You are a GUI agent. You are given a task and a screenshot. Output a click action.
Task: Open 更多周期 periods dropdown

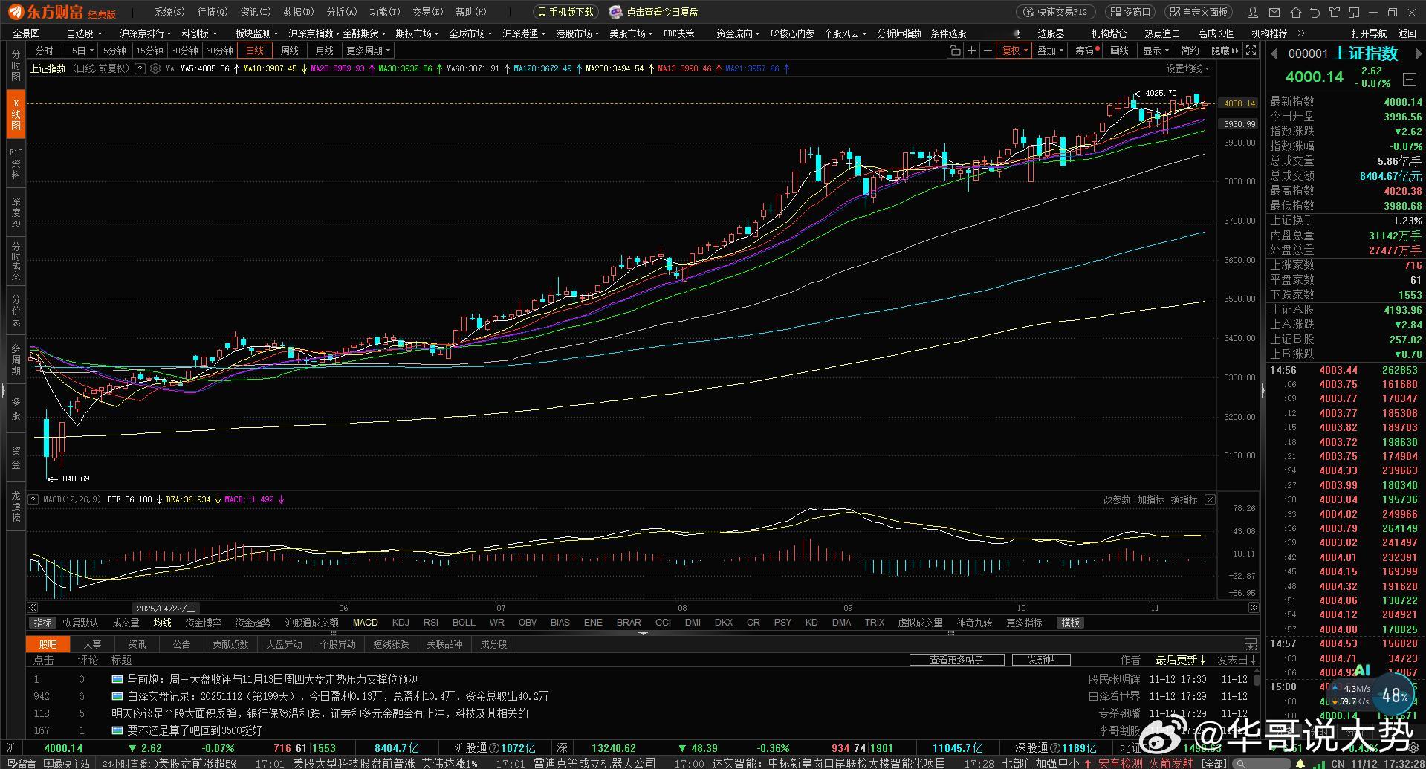369,51
